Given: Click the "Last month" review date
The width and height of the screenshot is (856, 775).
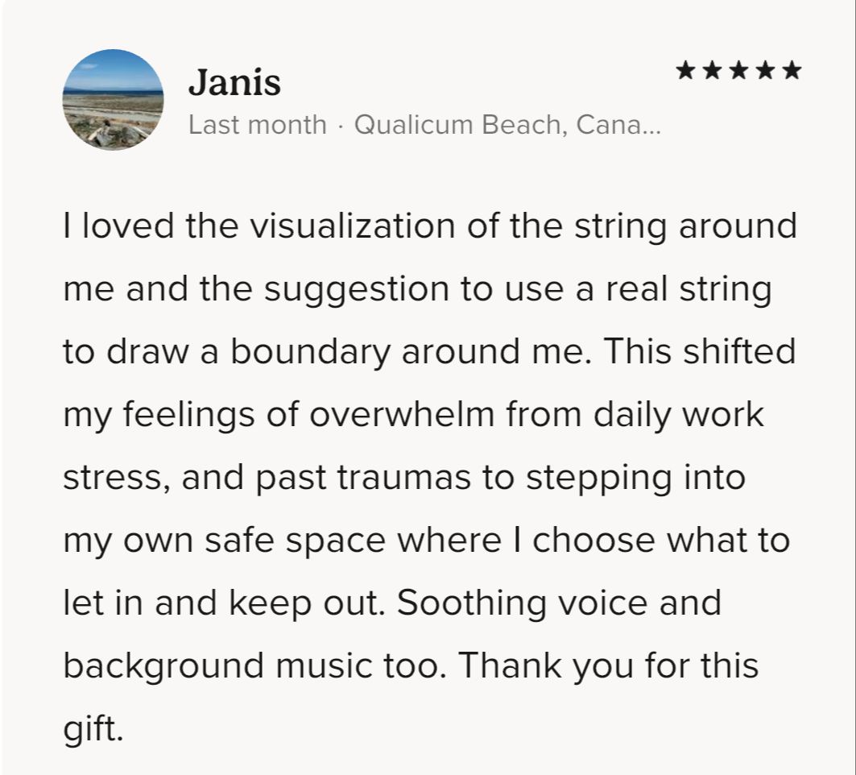Looking at the screenshot, I should point(258,125).
